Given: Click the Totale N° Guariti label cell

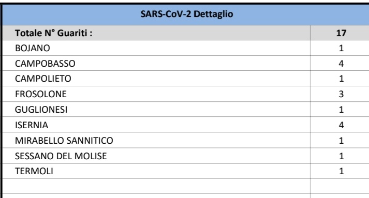Looking at the screenshot, I should coord(156,33).
